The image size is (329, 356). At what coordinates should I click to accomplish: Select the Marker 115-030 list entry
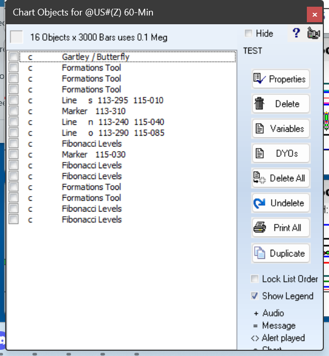93,154
